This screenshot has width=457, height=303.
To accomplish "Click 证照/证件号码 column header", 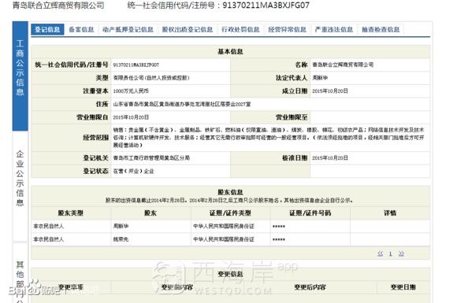I will tap(310, 213).
